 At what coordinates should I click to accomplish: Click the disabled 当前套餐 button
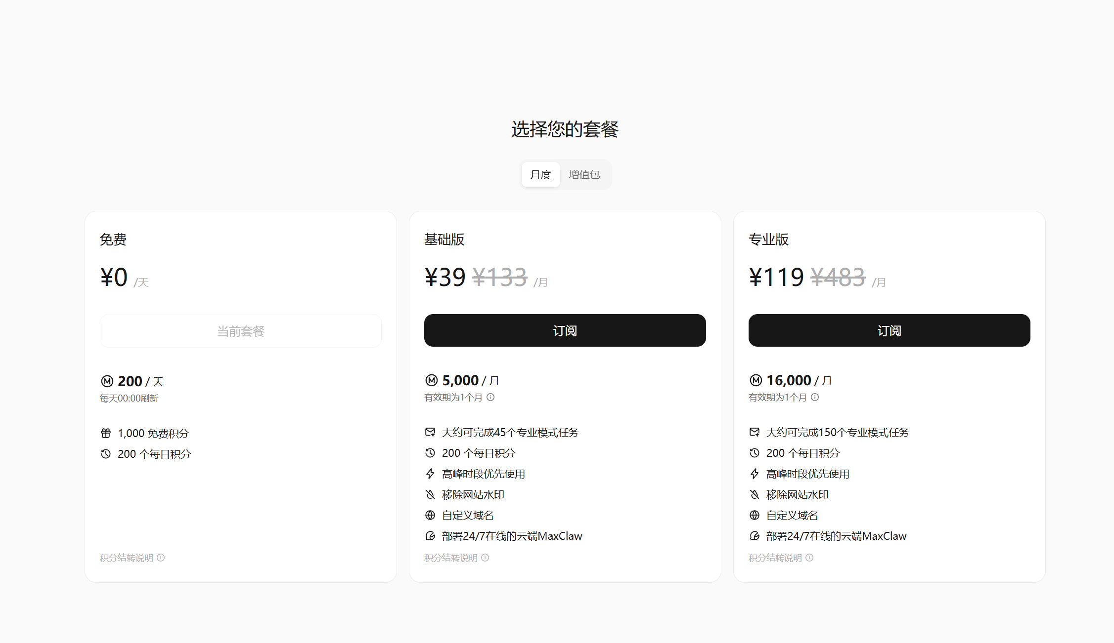point(241,331)
